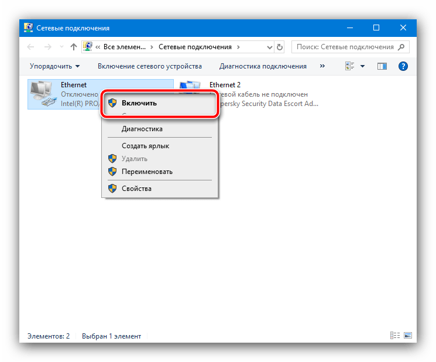436x362 pixels.
Task: Toggle the preview pane
Action: pos(382,66)
